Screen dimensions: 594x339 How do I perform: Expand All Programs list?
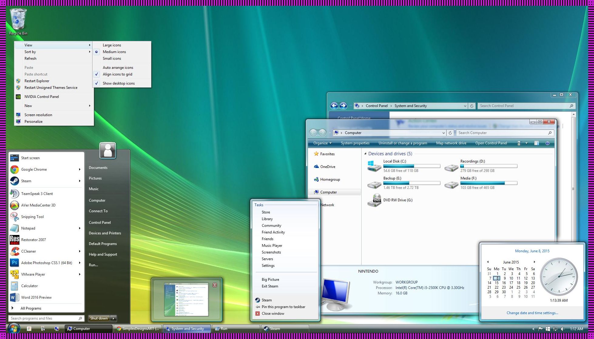point(46,308)
